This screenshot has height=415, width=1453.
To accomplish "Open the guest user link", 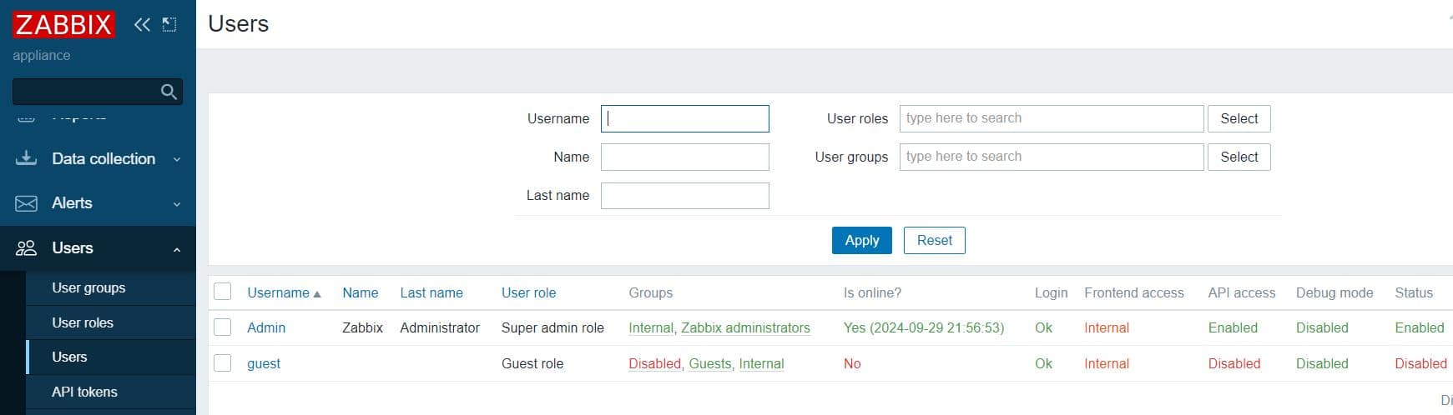I will click(x=264, y=363).
